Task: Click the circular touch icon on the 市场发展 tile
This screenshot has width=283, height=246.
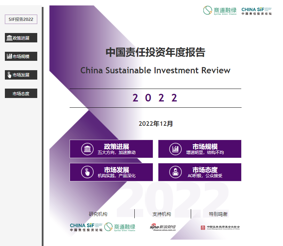Action: point(87,172)
